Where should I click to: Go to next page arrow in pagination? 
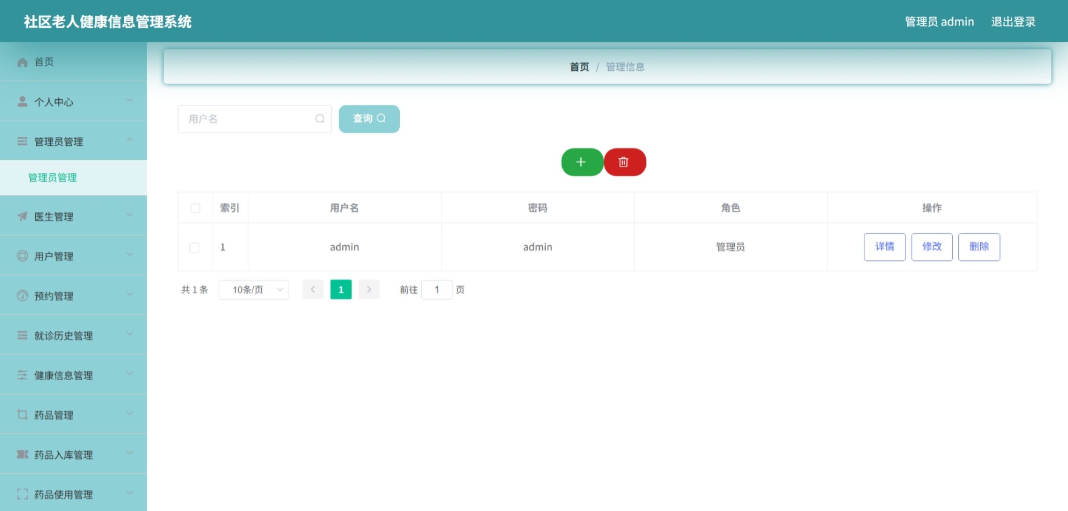[x=369, y=289]
